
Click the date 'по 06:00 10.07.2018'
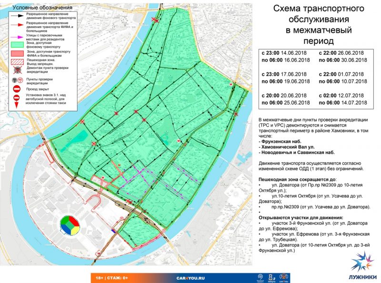click(x=343, y=81)
